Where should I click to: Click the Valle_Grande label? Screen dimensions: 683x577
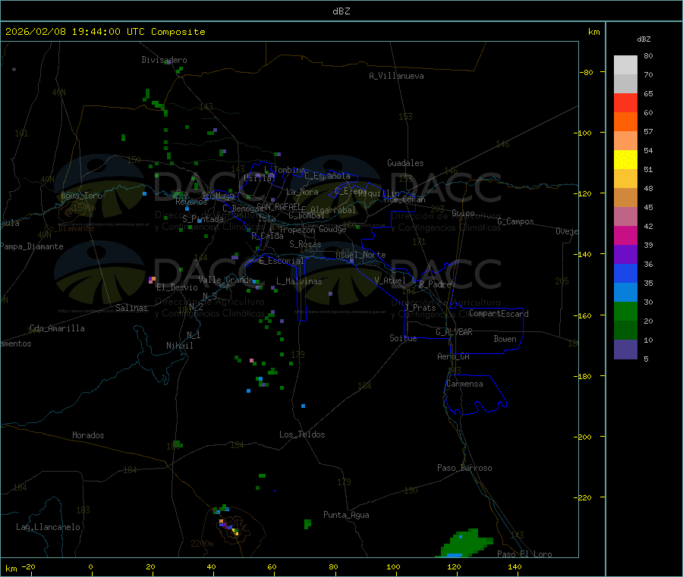pyautogui.click(x=225, y=279)
